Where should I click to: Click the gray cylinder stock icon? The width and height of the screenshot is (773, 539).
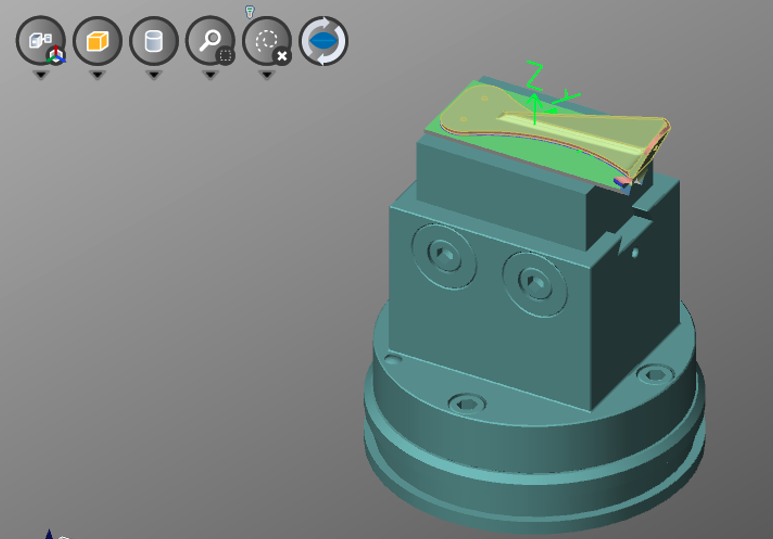click(x=154, y=41)
